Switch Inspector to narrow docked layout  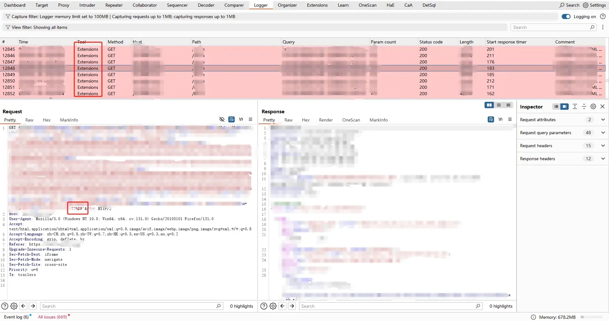coord(556,107)
